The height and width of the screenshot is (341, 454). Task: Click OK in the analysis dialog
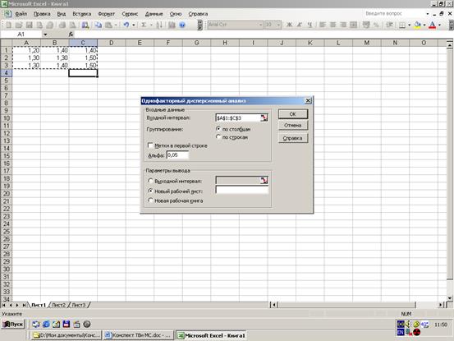click(293, 114)
